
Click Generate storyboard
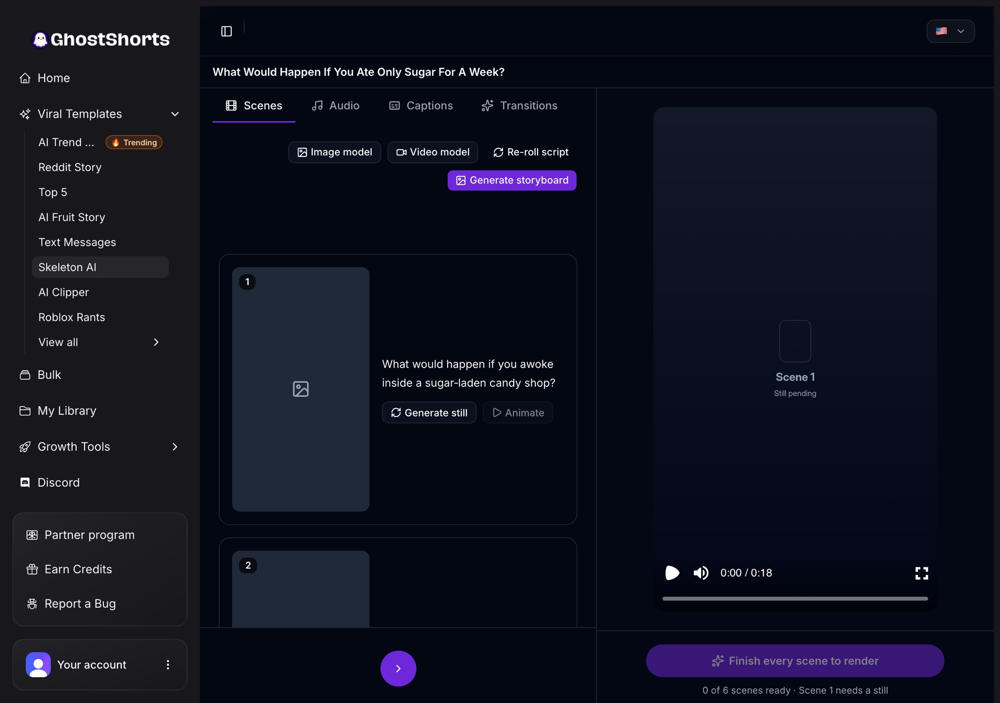(512, 180)
